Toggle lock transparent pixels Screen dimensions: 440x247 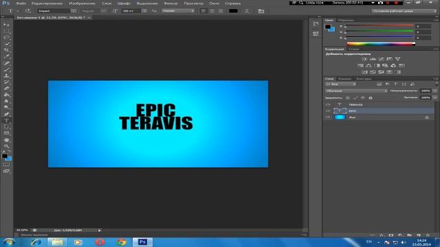pyautogui.click(x=348, y=97)
